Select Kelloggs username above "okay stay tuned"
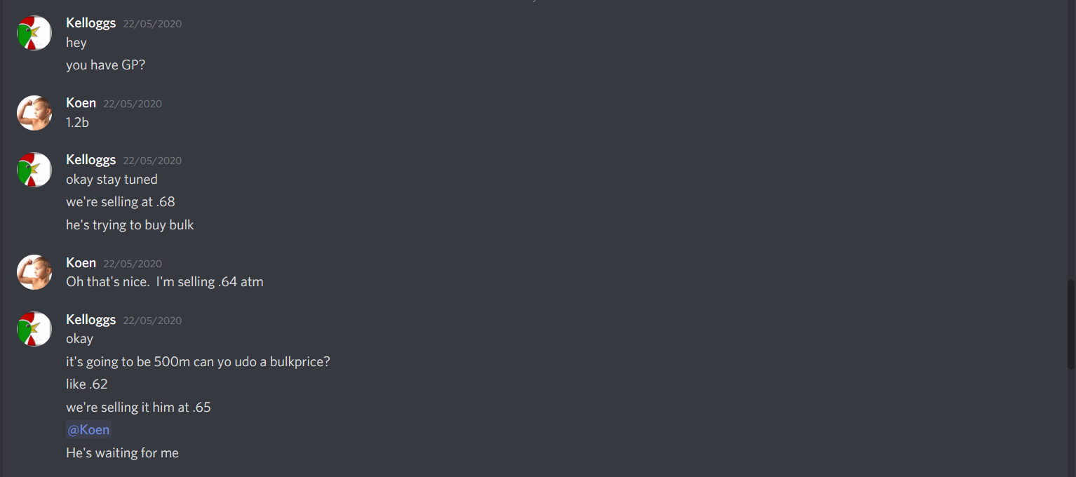1076x477 pixels. [x=91, y=160]
